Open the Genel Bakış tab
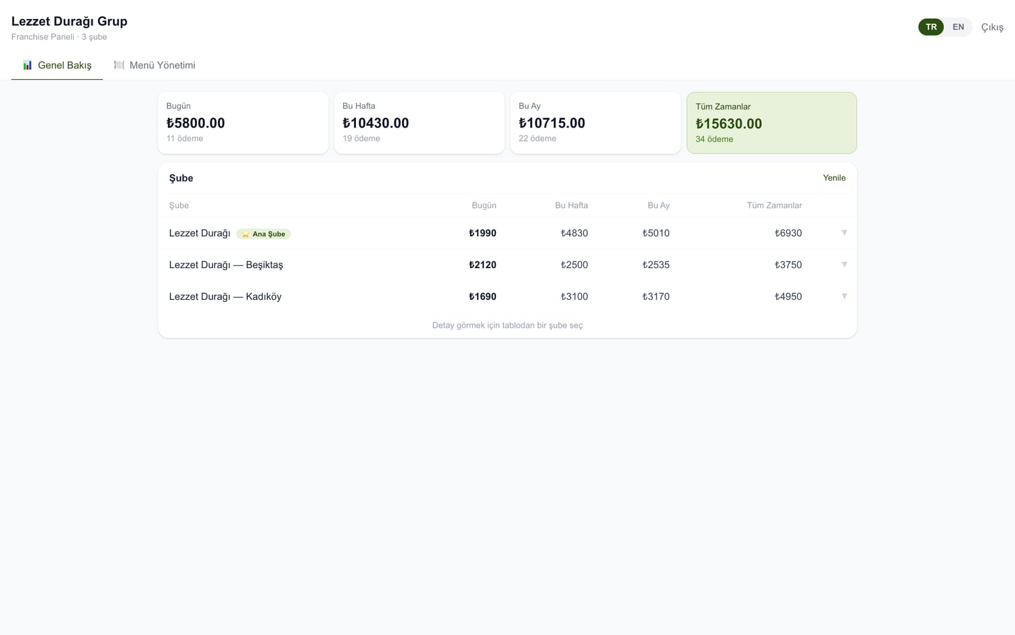 [57, 65]
